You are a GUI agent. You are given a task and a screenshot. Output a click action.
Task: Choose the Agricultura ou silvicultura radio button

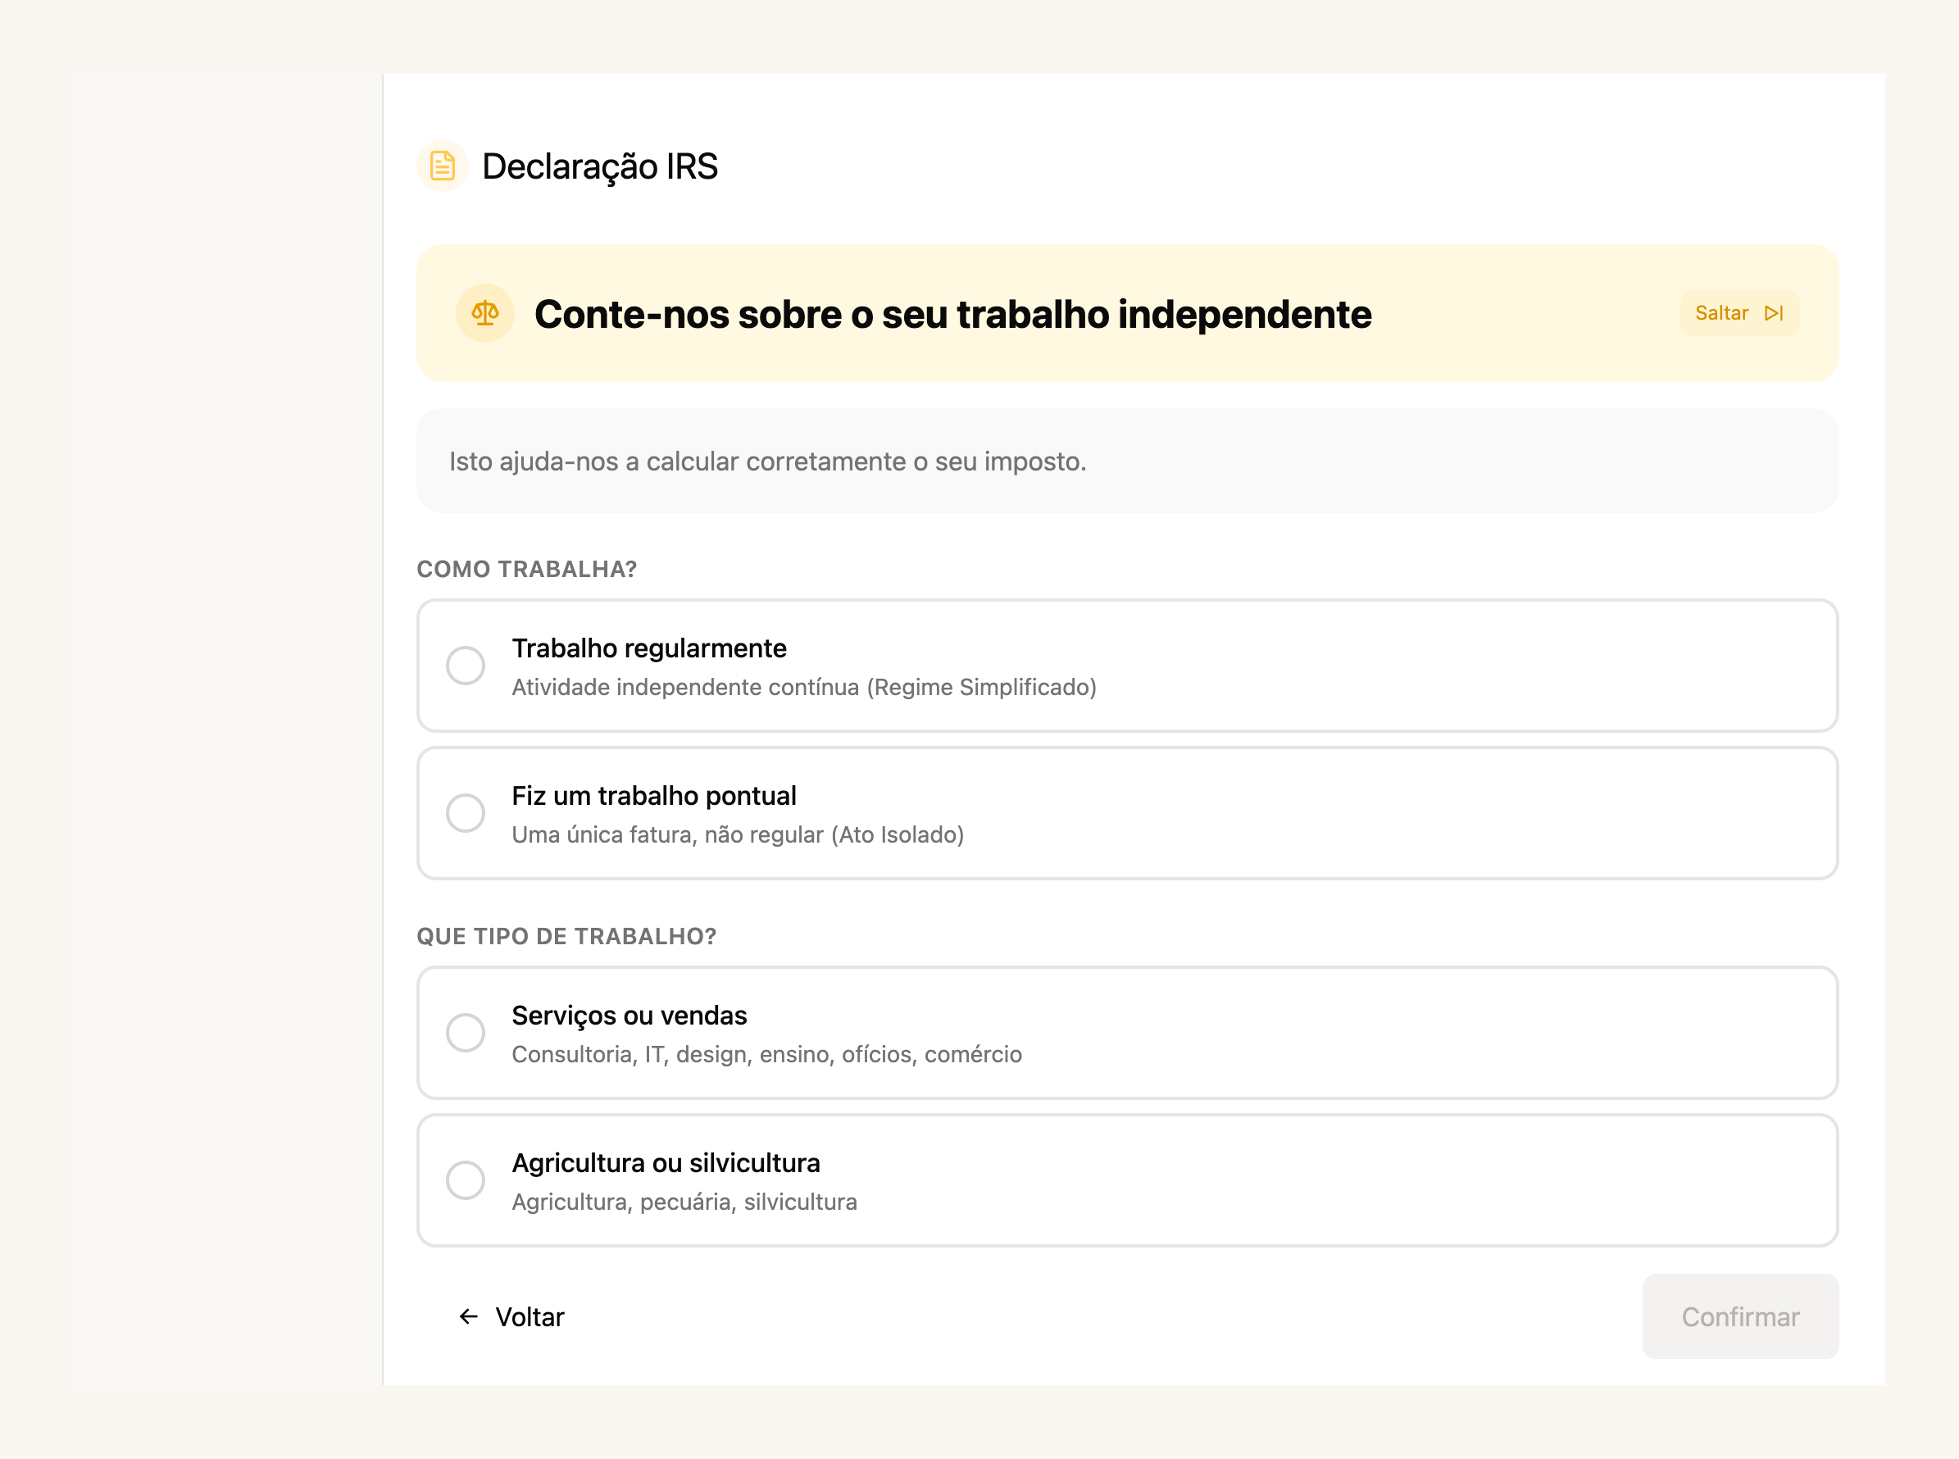[x=466, y=1180]
